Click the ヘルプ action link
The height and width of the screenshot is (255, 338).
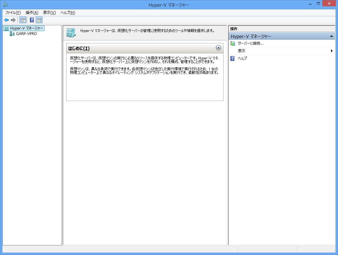(242, 58)
